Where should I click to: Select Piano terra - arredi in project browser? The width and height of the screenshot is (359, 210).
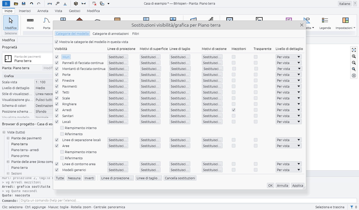[25, 150]
